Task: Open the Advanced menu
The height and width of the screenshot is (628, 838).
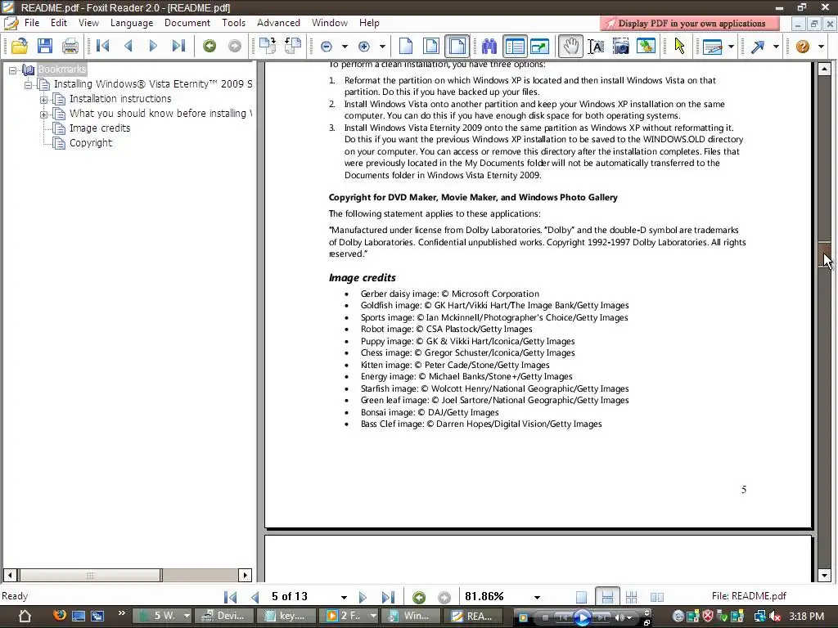Action: point(278,23)
